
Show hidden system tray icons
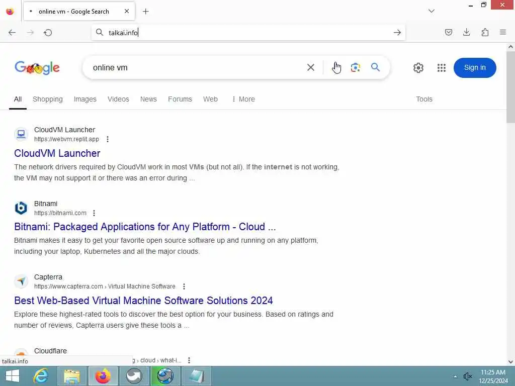(x=455, y=377)
